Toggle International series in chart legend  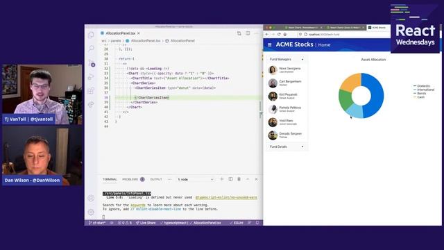point(424,90)
